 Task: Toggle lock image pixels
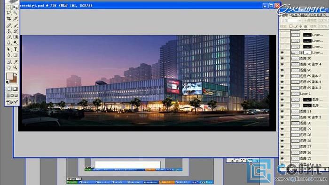click(296, 26)
